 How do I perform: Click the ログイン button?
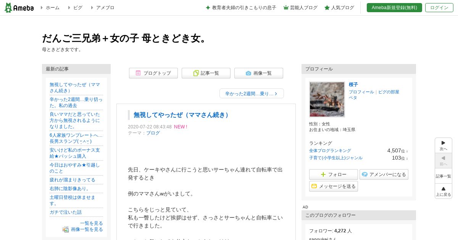pyautogui.click(x=439, y=8)
